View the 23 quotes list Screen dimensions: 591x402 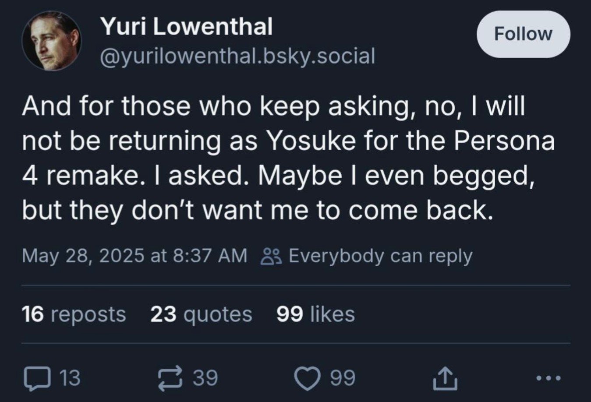[x=201, y=314]
